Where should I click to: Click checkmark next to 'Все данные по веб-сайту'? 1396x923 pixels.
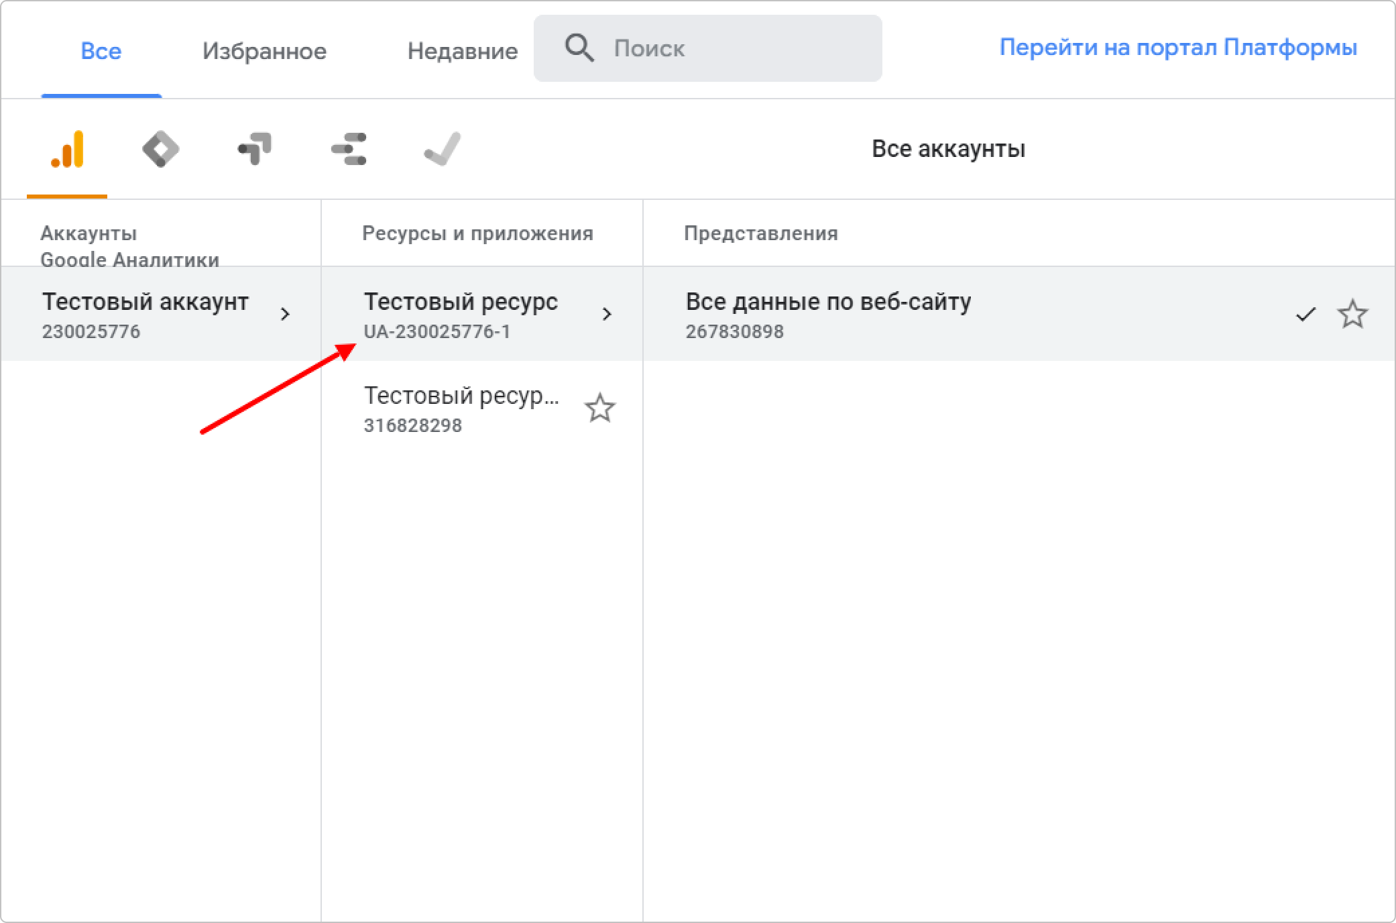click(x=1305, y=314)
